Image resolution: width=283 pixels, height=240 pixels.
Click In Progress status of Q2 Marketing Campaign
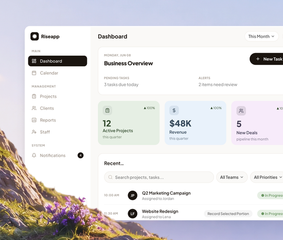pos(270,195)
